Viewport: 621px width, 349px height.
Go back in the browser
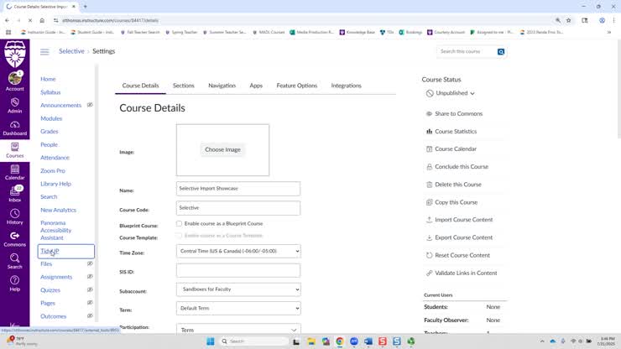7,20
